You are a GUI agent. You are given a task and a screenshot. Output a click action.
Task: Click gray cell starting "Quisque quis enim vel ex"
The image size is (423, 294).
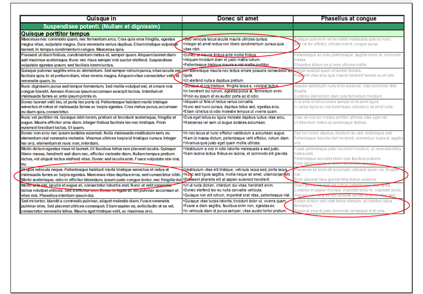(x=348, y=44)
